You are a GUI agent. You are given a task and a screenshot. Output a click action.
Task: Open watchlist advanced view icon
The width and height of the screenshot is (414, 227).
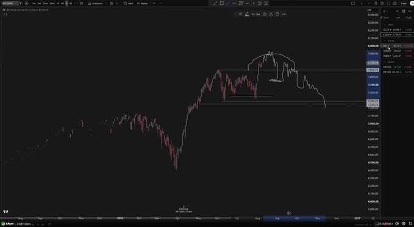[x=403, y=12]
